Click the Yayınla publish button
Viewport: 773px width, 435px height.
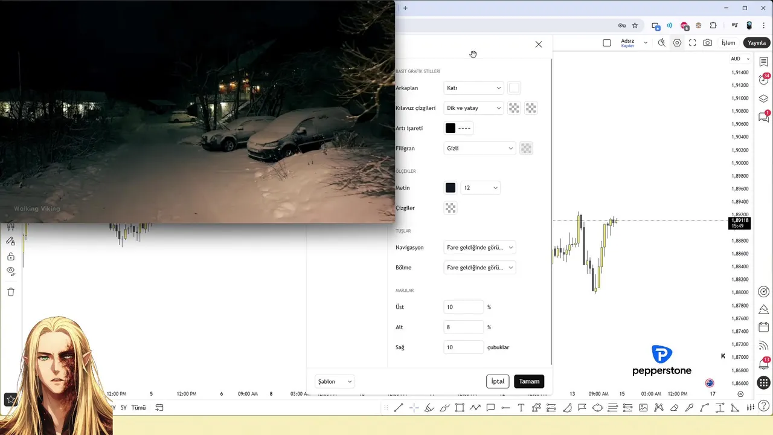pos(757,43)
